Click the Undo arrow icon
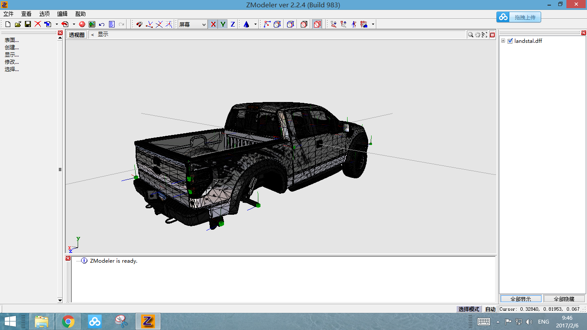 [102, 24]
